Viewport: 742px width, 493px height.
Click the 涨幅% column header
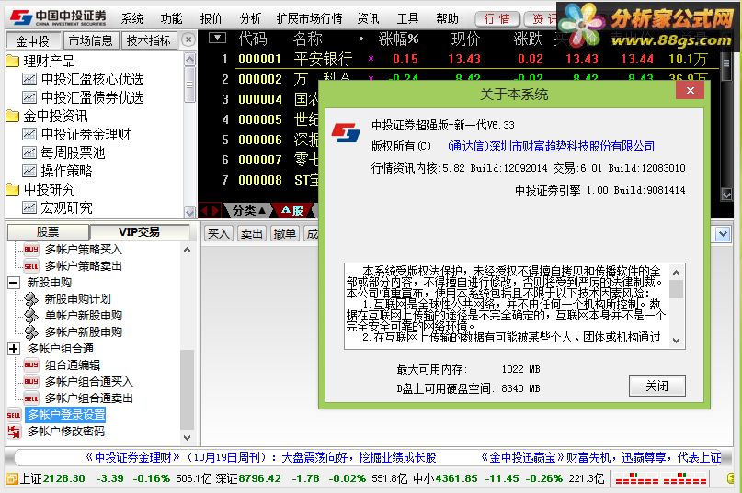[x=398, y=39]
